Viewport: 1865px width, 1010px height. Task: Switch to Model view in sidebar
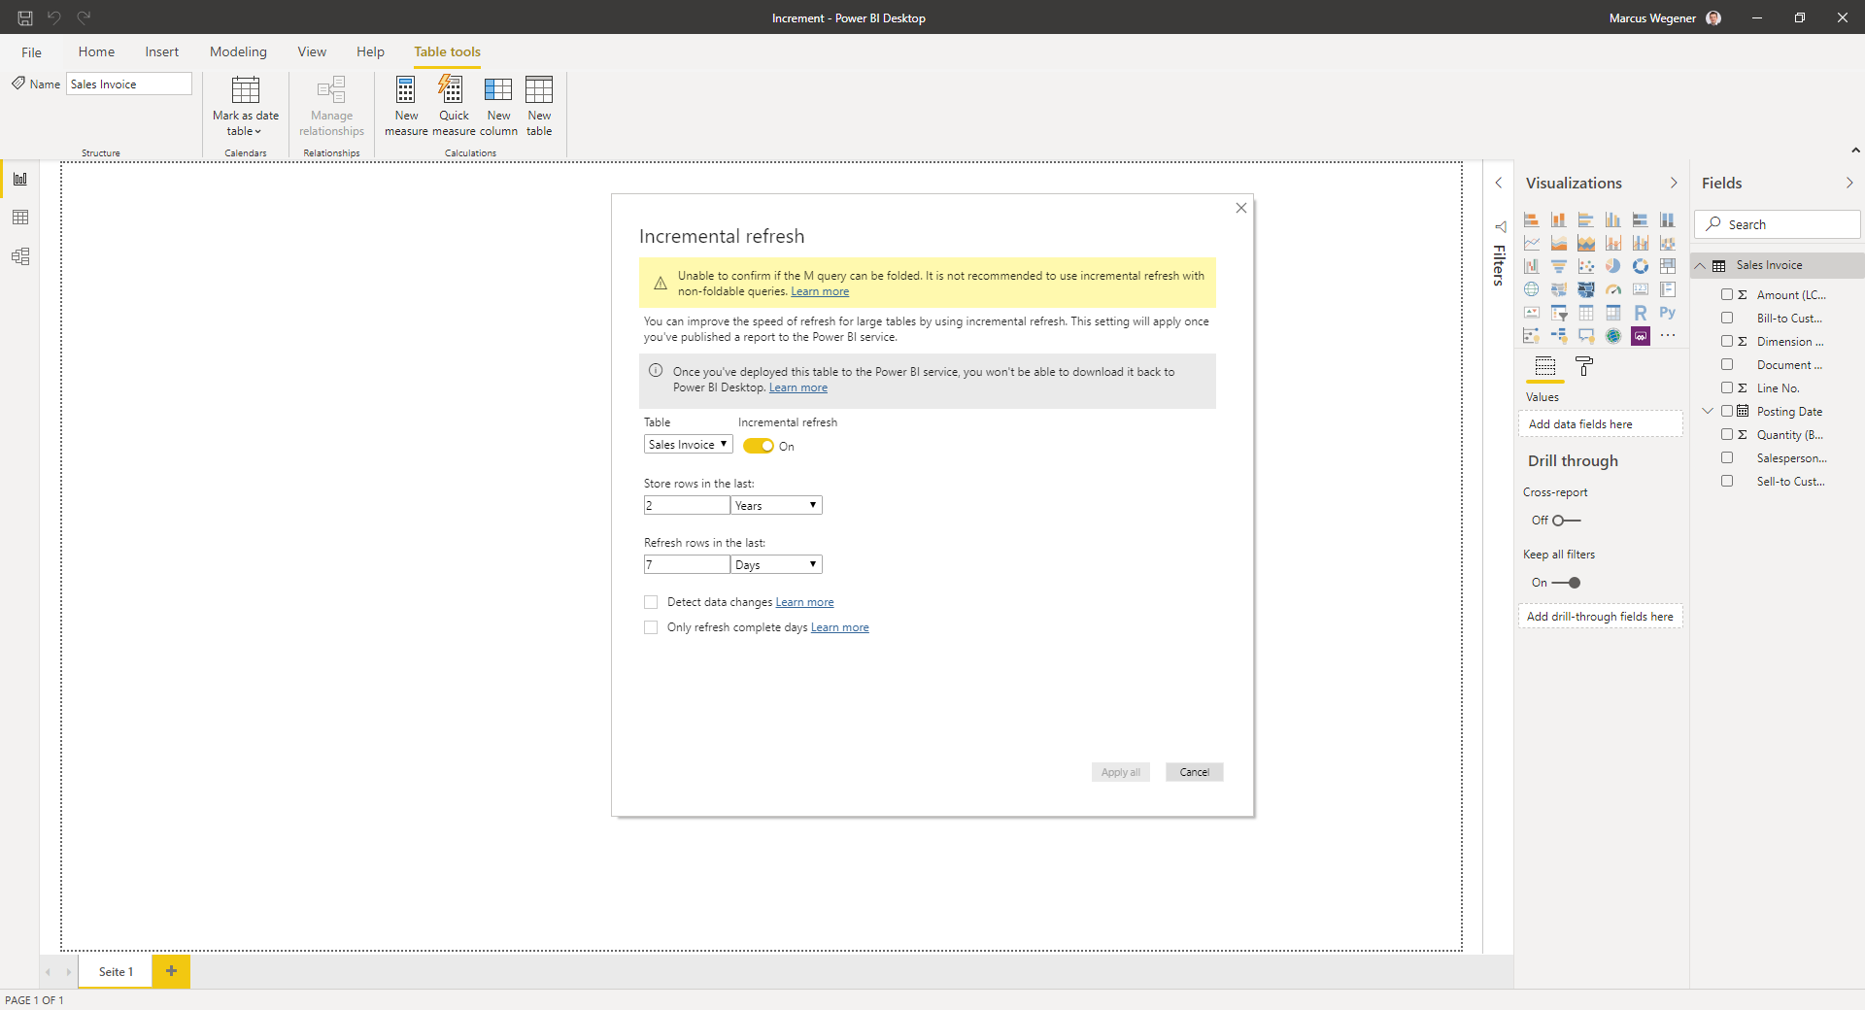pyautogui.click(x=20, y=256)
